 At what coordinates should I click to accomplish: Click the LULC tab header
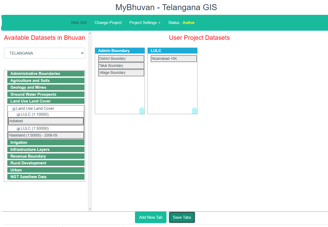pyautogui.click(x=172, y=51)
